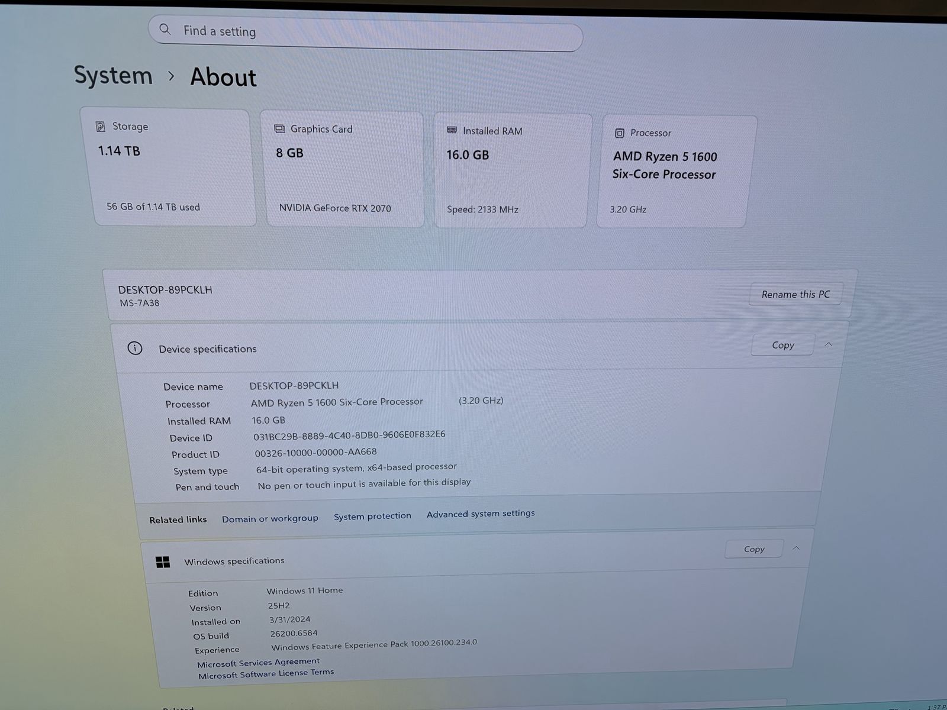
Task: Copy the device specifications
Action: [x=782, y=345]
